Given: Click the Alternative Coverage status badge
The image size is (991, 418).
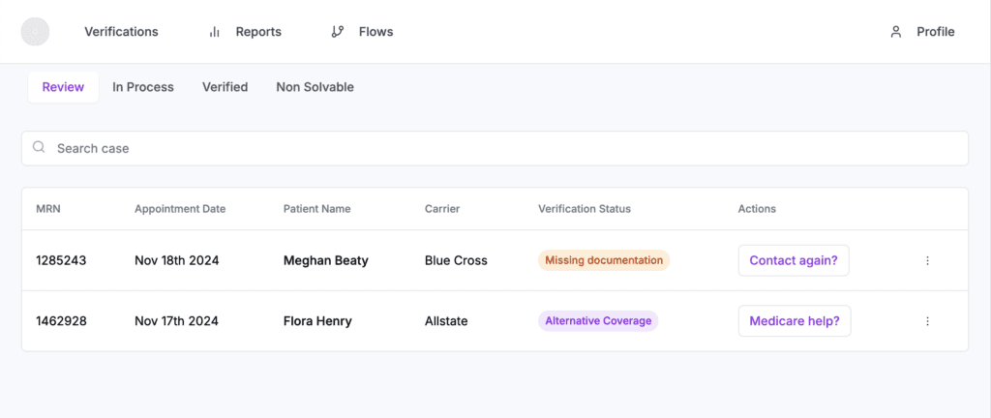Looking at the screenshot, I should pyautogui.click(x=598, y=321).
